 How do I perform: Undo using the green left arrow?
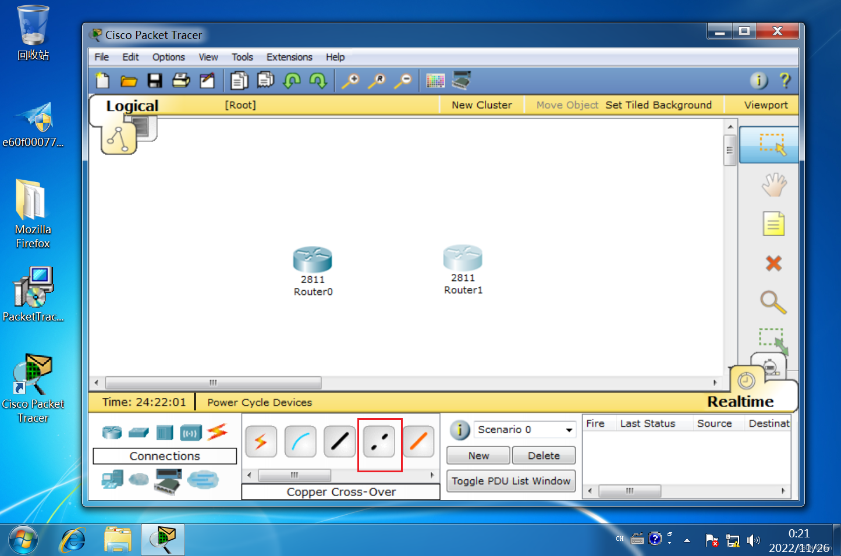tap(292, 80)
